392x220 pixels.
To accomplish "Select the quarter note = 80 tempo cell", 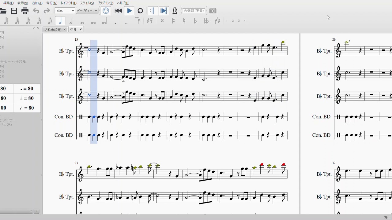I will click(27, 89).
